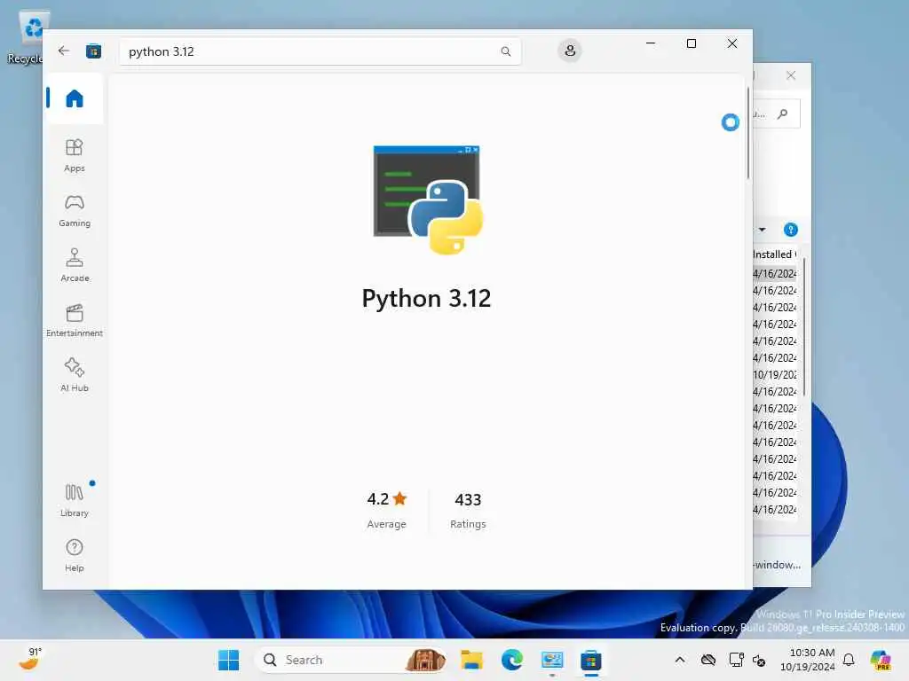Viewport: 909px width, 681px height.
Task: Click the Installed On column header
Action: coord(774,254)
